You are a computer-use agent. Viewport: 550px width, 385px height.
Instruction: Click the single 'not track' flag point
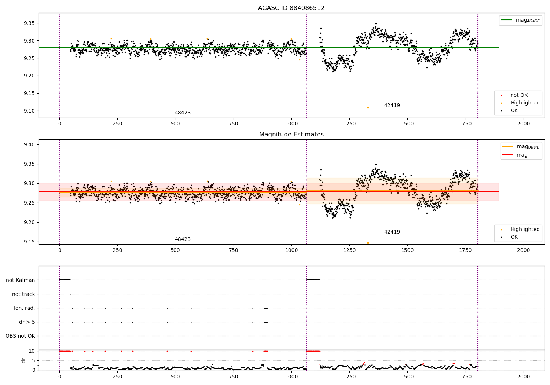tap(70, 294)
